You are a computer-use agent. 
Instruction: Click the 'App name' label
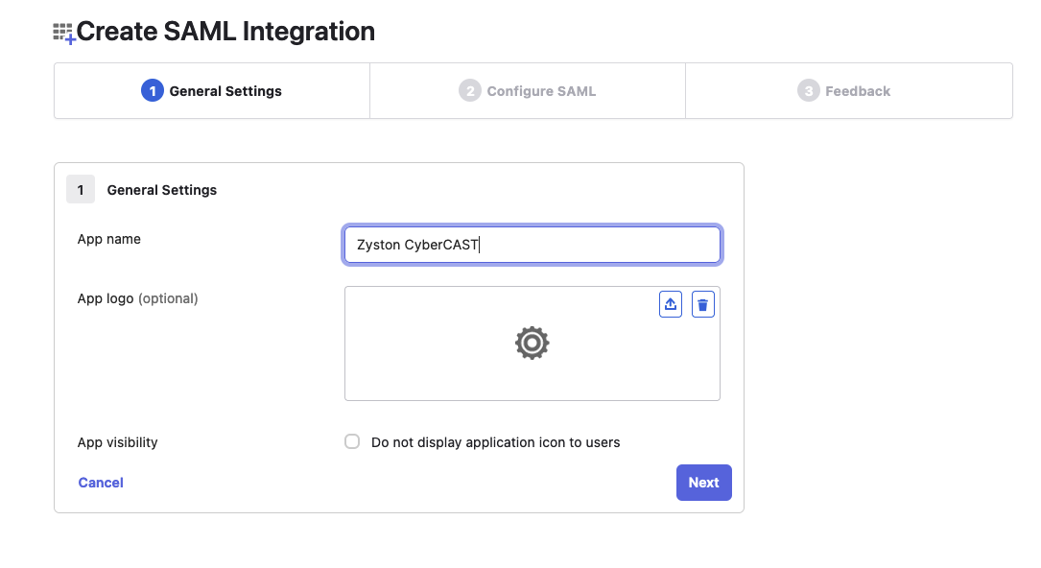pos(108,239)
